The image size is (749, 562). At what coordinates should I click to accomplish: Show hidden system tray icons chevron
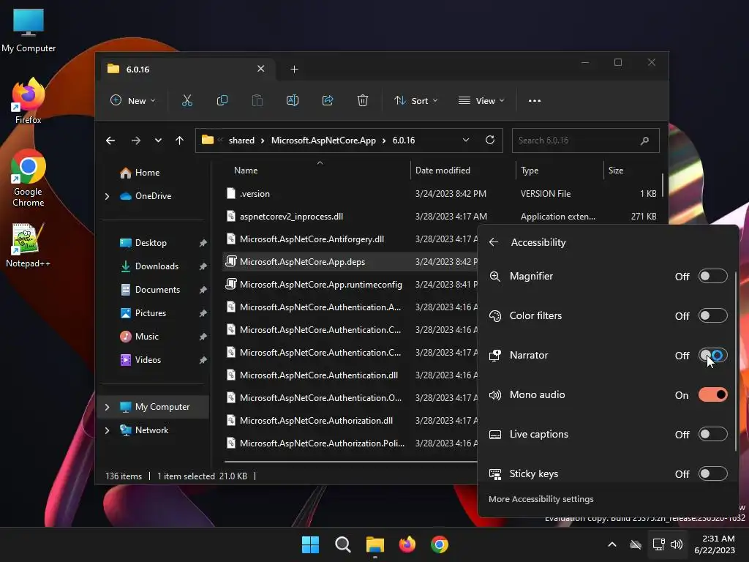(x=612, y=544)
